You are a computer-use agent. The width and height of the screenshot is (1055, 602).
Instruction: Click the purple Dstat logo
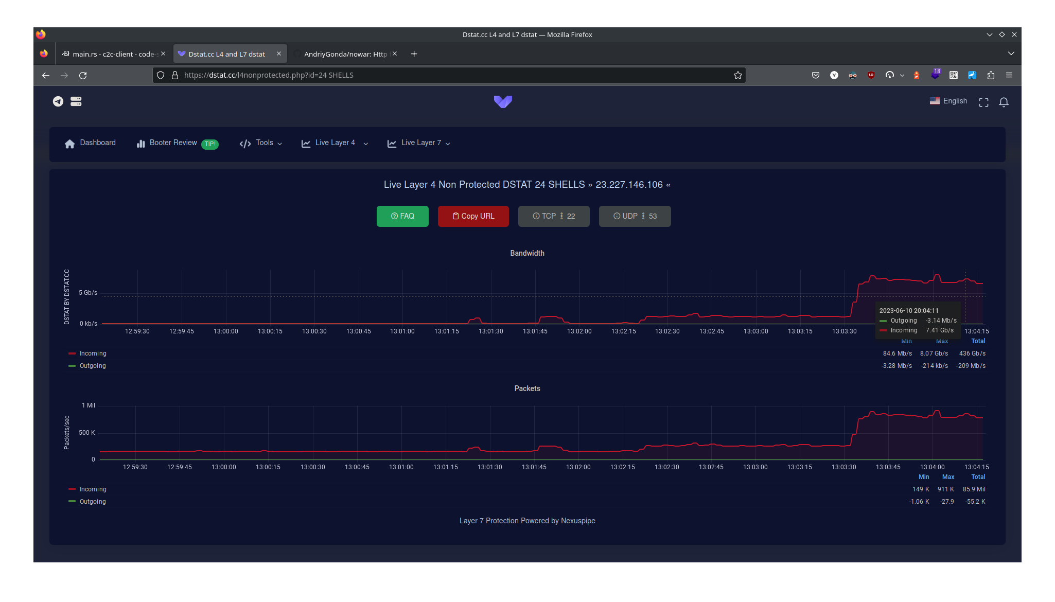click(x=503, y=101)
